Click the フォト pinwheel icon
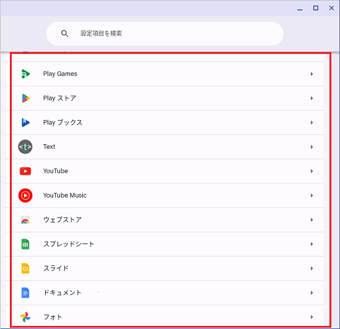Screen dimensions: 340x329 25,317
